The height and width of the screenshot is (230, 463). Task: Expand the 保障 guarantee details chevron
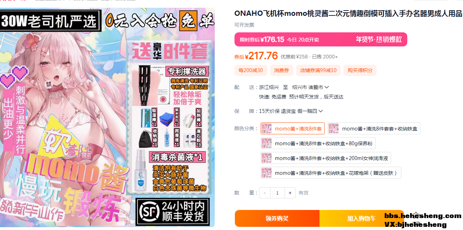pos(321,111)
